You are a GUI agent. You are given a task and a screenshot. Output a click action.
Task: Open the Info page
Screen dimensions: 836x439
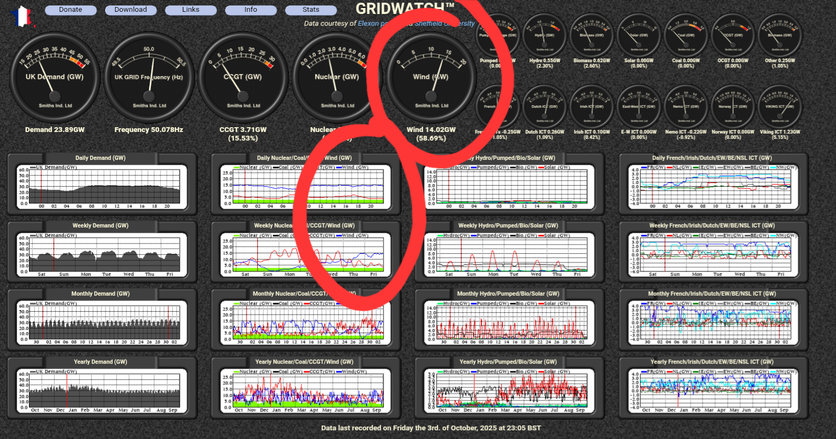251,10
